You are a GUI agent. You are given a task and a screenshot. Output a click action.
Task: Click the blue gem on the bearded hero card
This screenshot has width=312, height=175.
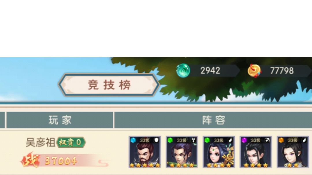[133, 140]
